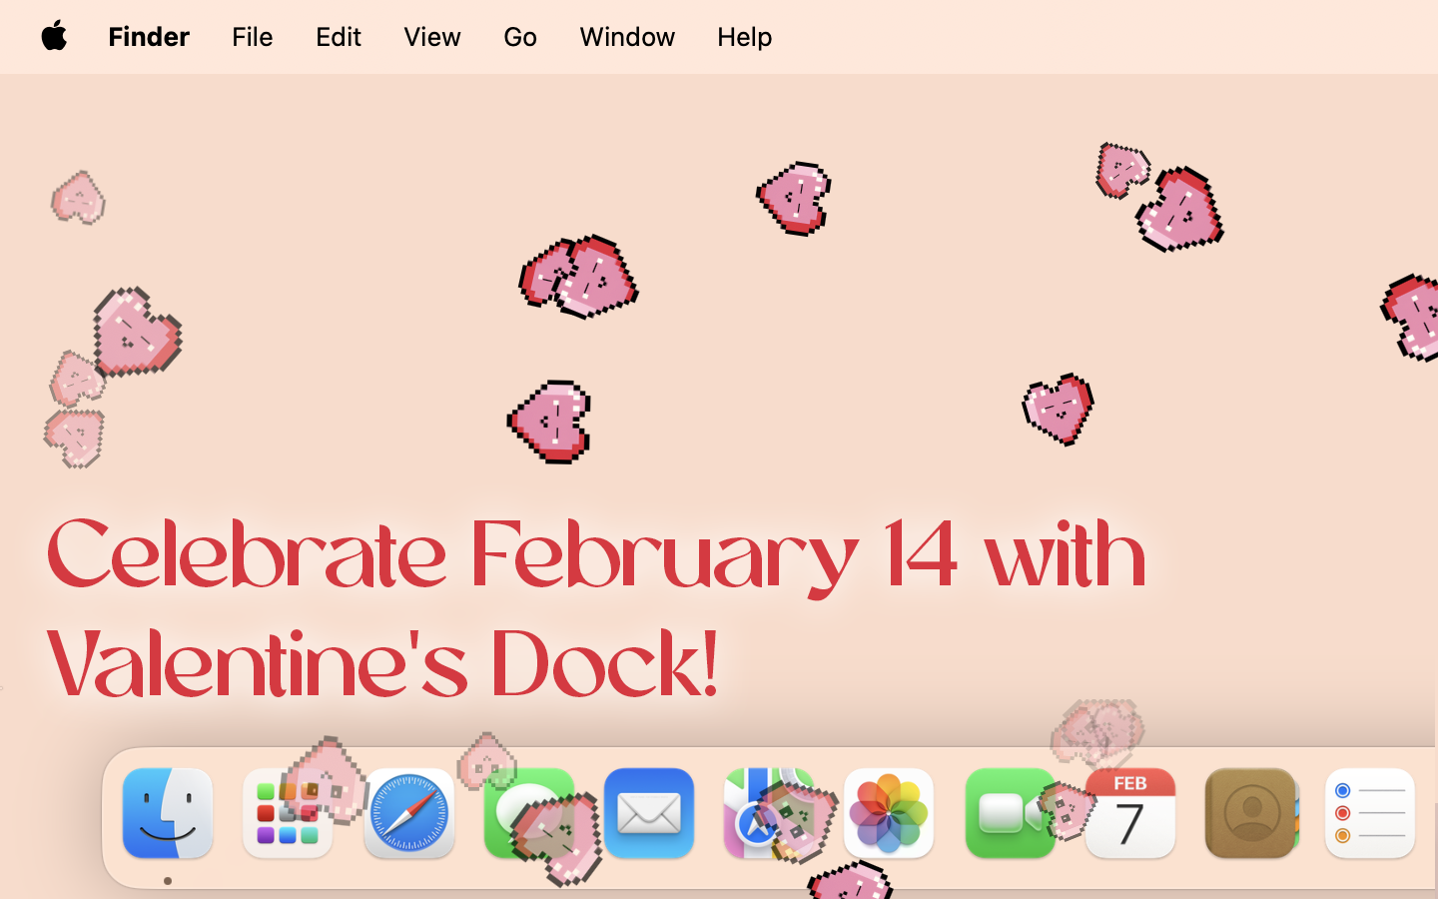Image resolution: width=1438 pixels, height=899 pixels.
Task: Open the Messages app
Action: [x=529, y=813]
